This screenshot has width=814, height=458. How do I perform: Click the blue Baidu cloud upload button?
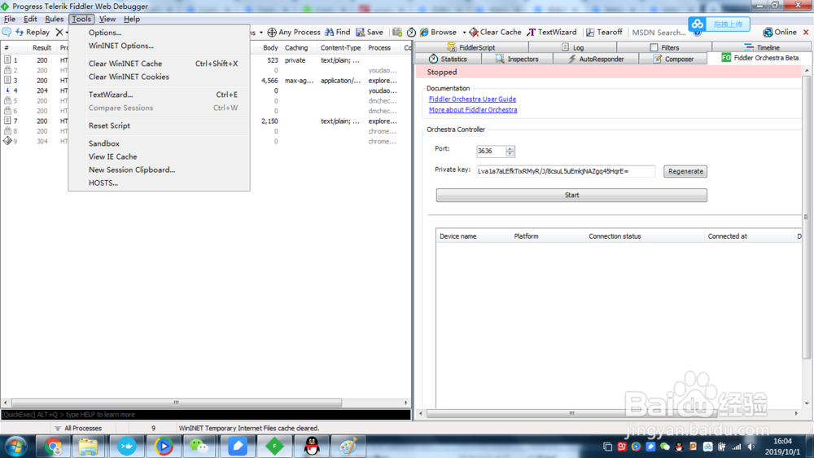coord(719,24)
